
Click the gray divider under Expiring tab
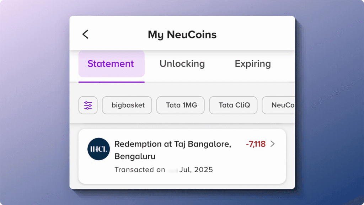tap(253, 82)
